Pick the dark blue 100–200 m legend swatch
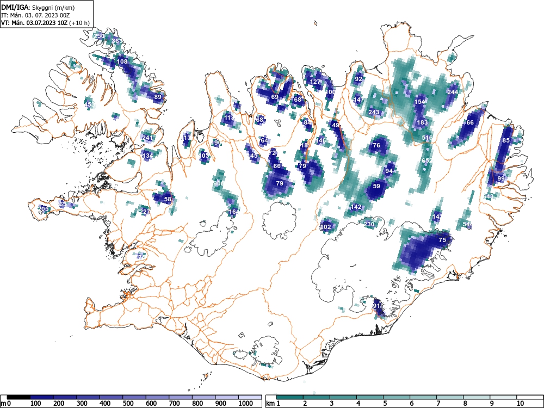The height and width of the screenshot is (408, 544). click(x=42, y=397)
